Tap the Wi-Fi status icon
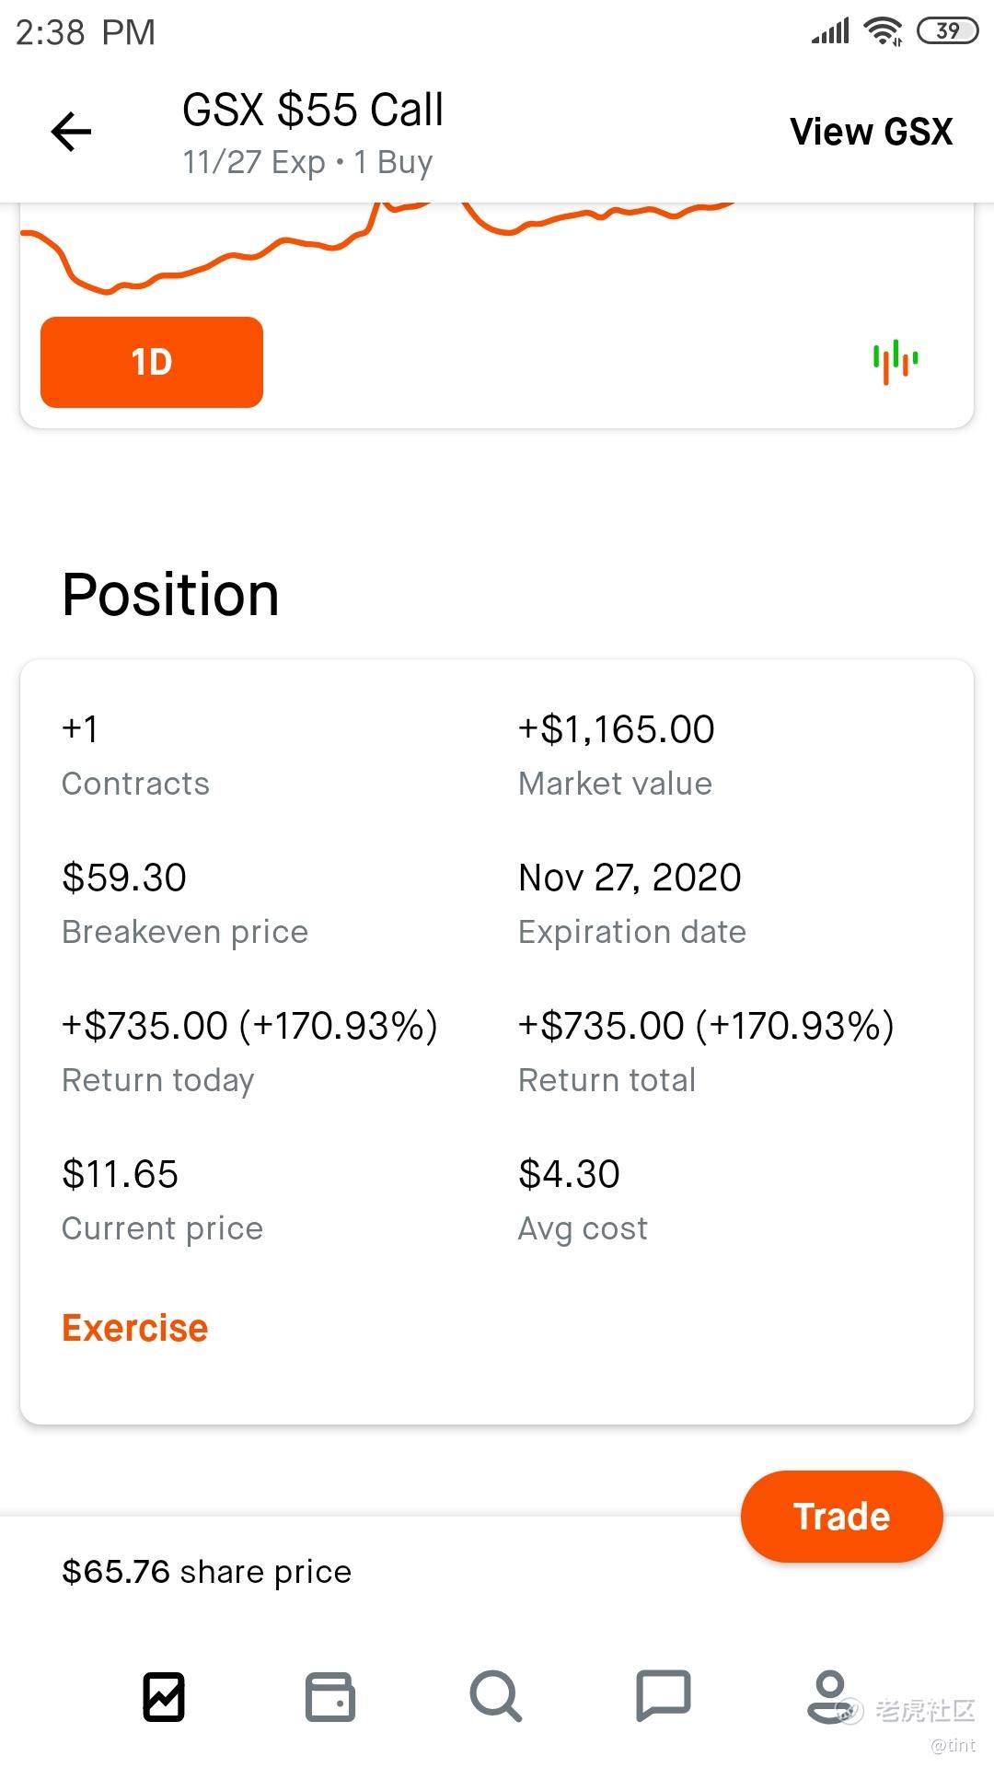Screen dimensions: 994x1768 [x=884, y=31]
